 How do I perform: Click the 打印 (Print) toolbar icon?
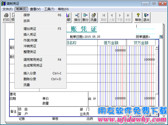(x=6, y=18)
